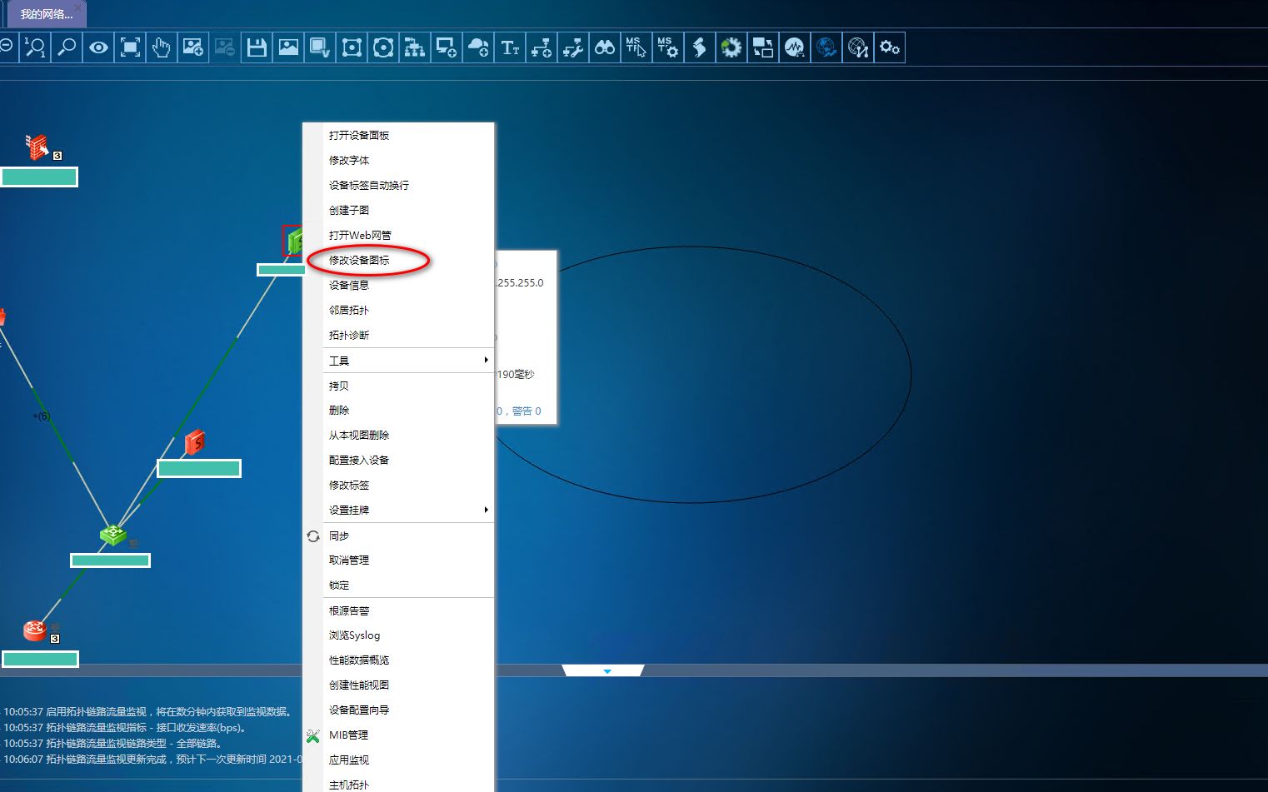Click the lightning bolt icon
The width and height of the screenshot is (1268, 792).
coord(700,47)
